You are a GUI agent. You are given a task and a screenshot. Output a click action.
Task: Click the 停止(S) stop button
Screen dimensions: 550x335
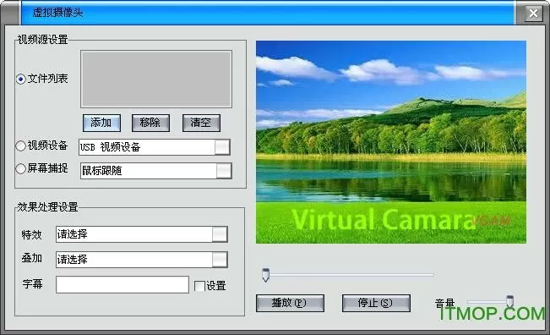376,303
